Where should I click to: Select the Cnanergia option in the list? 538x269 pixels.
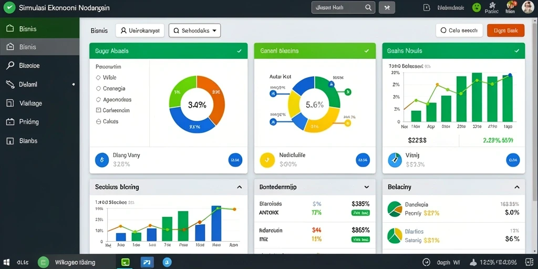click(x=110, y=88)
